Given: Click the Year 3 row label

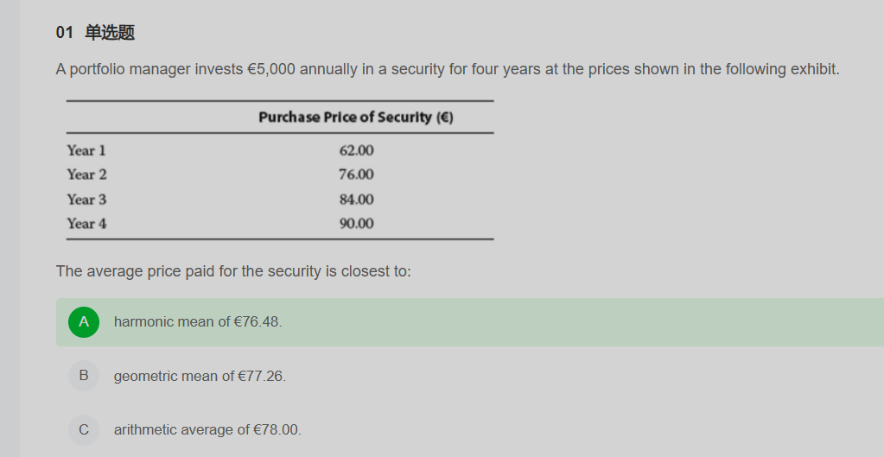Looking at the screenshot, I should coord(86,200).
